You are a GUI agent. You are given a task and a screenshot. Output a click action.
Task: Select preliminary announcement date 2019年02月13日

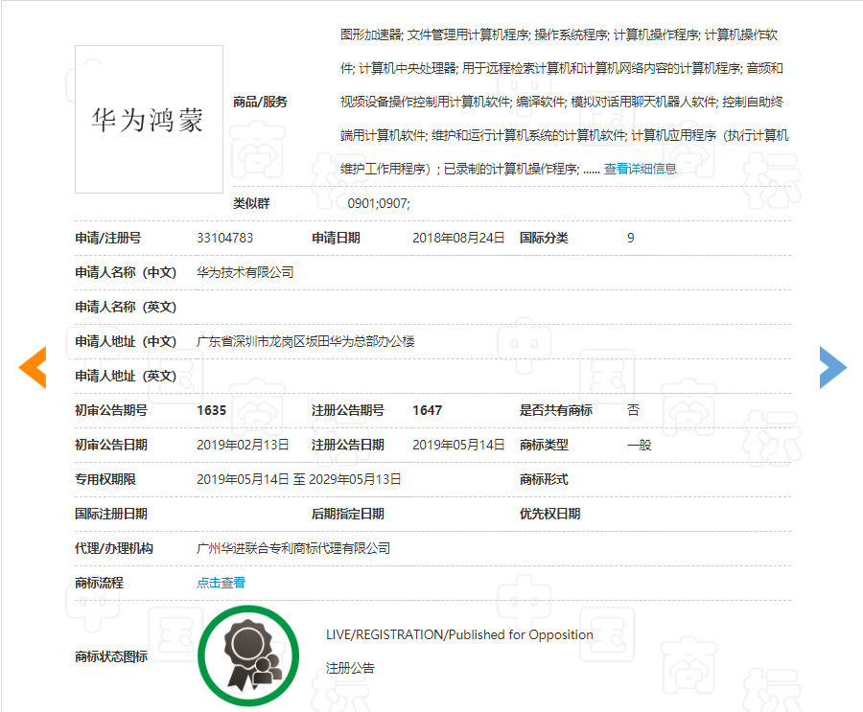(x=243, y=445)
